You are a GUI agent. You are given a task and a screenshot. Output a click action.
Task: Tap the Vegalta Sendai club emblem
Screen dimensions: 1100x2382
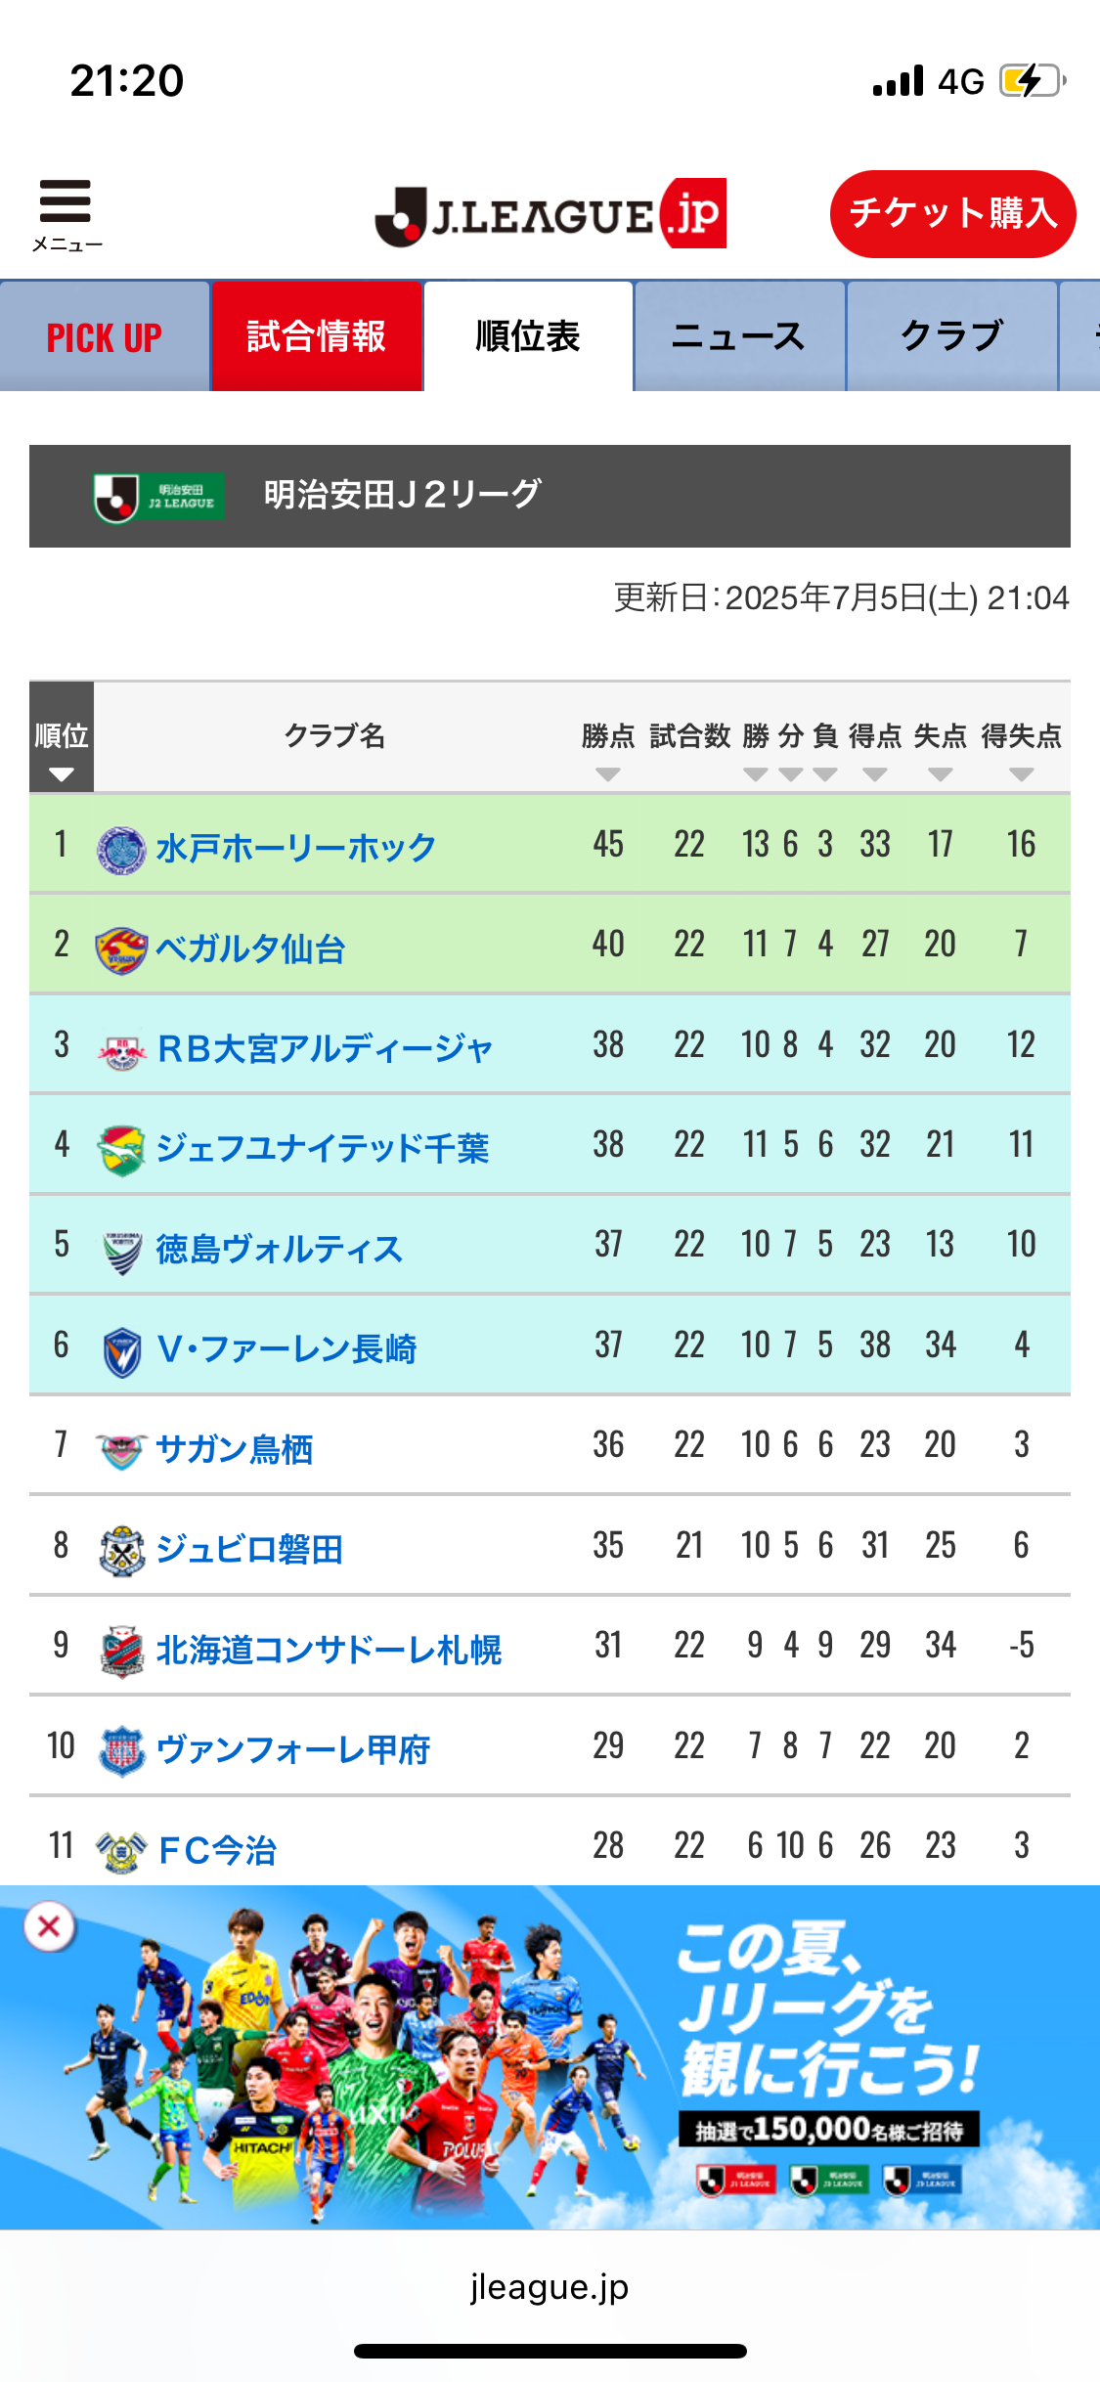coord(121,949)
